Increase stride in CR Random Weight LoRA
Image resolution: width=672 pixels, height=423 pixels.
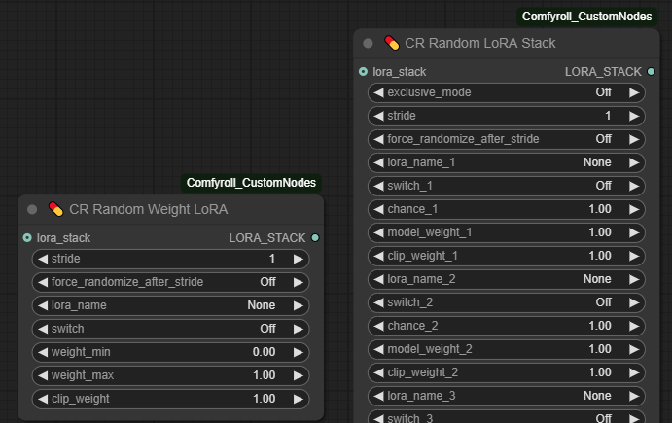tap(299, 259)
